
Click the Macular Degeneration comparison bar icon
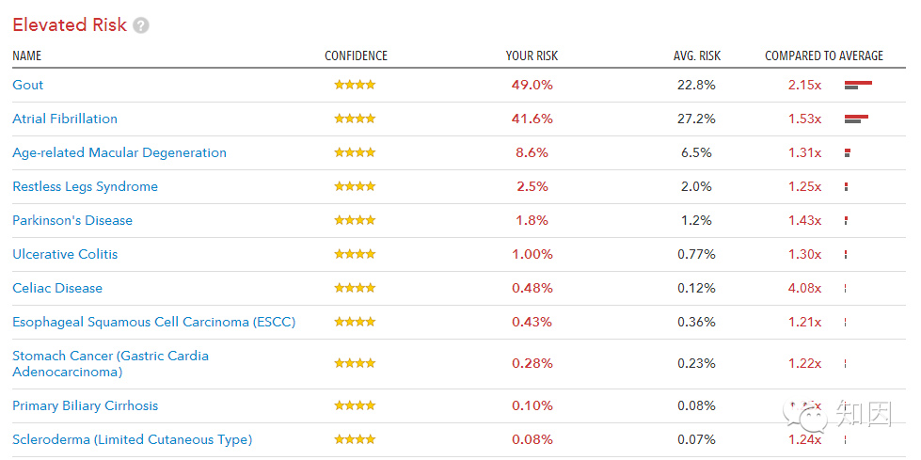pyautogui.click(x=848, y=153)
